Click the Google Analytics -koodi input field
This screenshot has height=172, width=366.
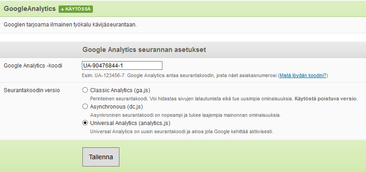[122, 66]
